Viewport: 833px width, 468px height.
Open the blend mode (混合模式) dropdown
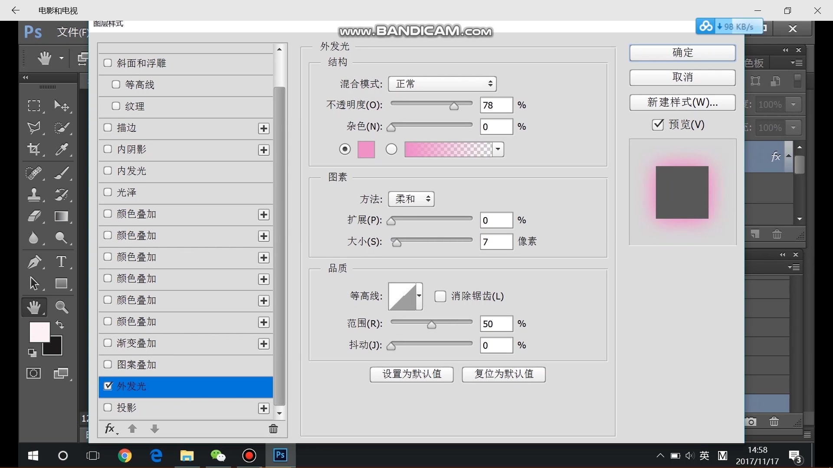point(443,84)
